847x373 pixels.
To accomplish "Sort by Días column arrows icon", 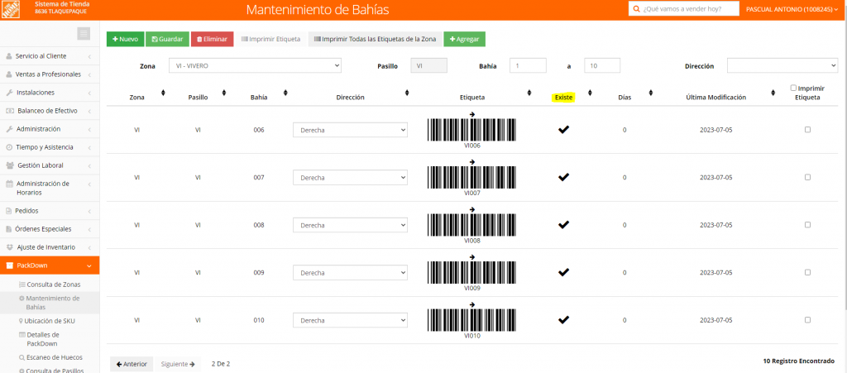I will [x=651, y=93].
